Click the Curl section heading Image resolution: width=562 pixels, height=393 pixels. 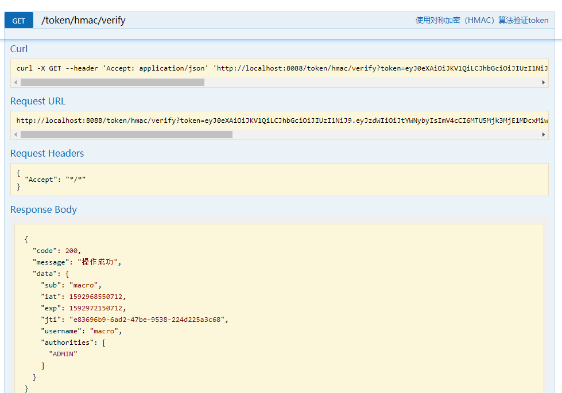18,49
